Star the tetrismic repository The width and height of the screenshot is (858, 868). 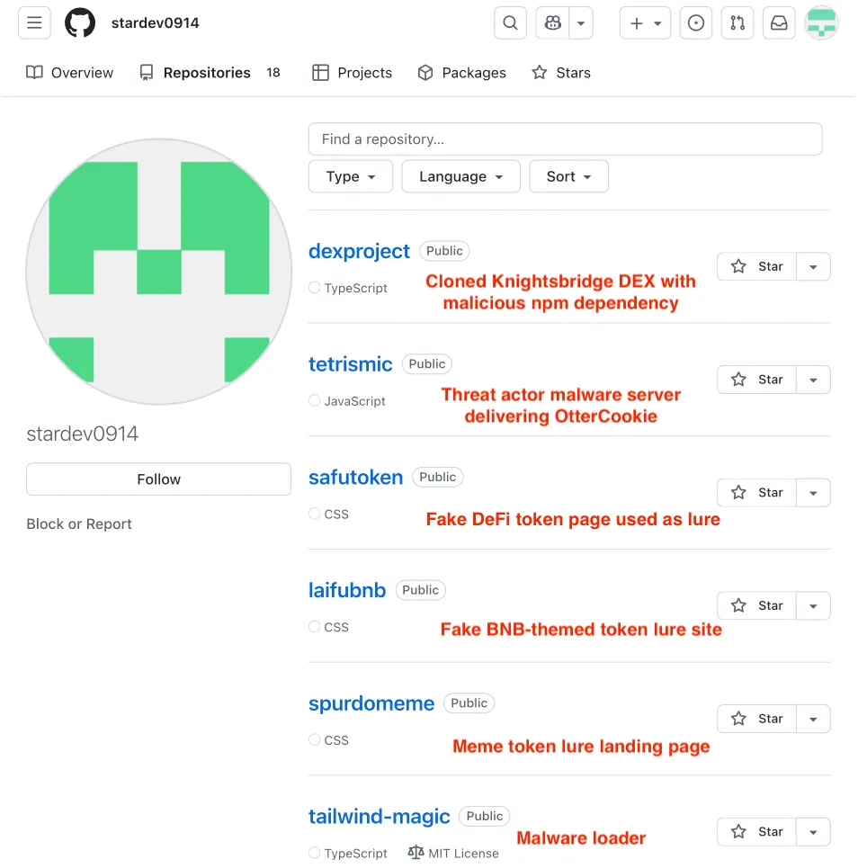(756, 380)
